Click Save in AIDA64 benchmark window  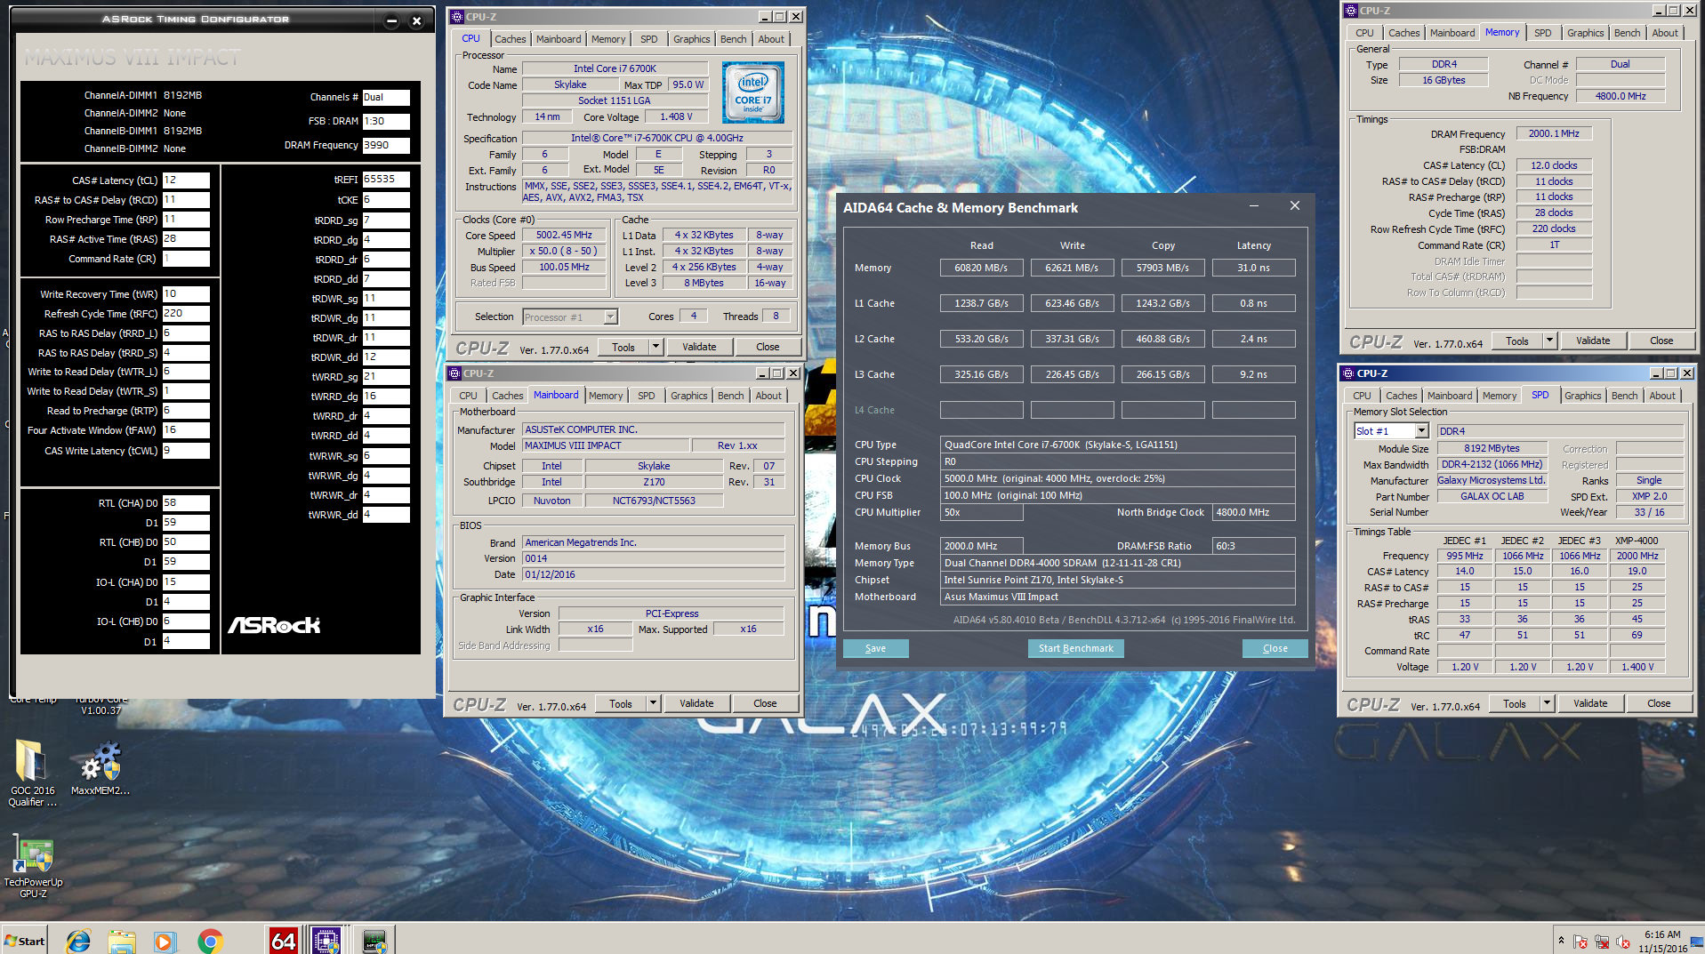point(875,648)
